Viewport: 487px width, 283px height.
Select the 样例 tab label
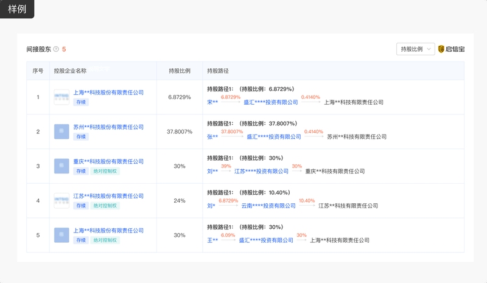17,9
